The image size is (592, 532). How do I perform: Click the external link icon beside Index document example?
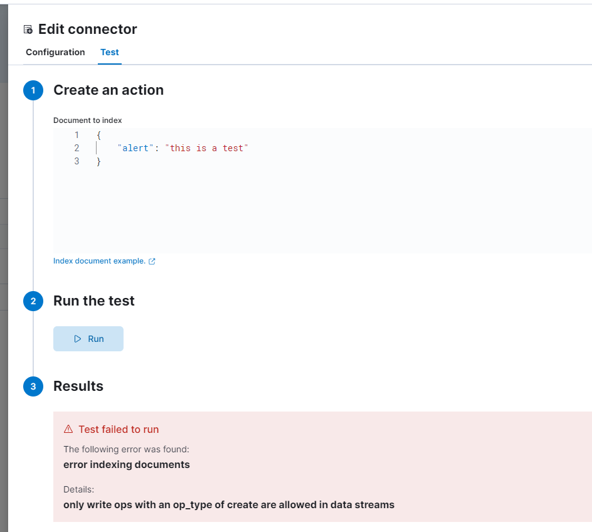tap(151, 261)
